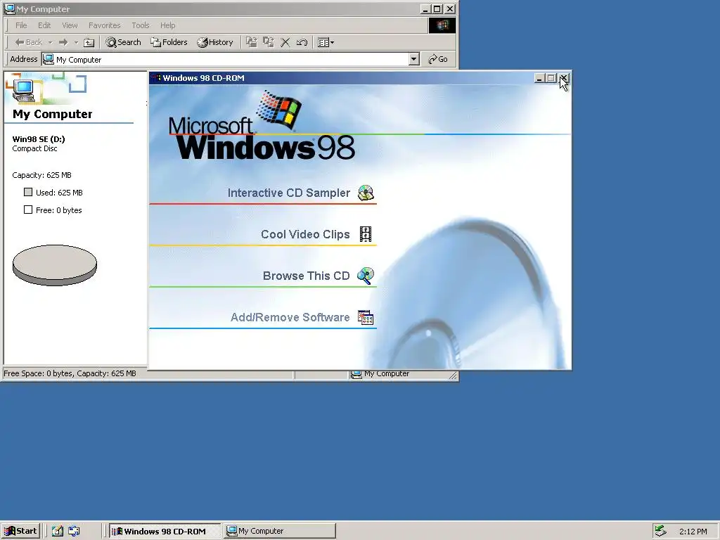Click My Computer zone in status bar
720x540 pixels.
380,374
